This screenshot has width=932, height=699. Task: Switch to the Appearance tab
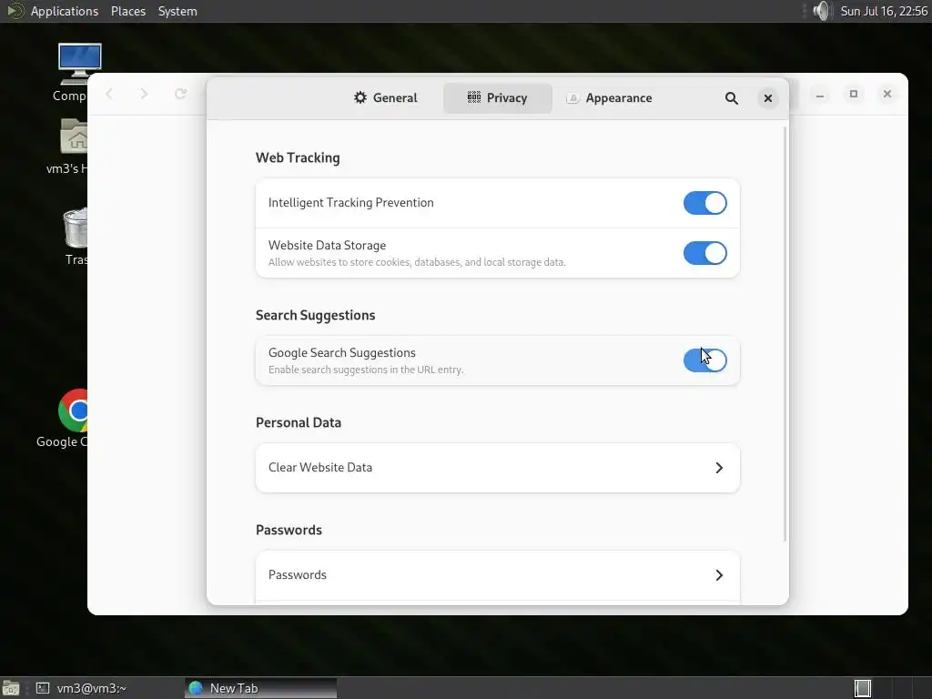click(609, 98)
